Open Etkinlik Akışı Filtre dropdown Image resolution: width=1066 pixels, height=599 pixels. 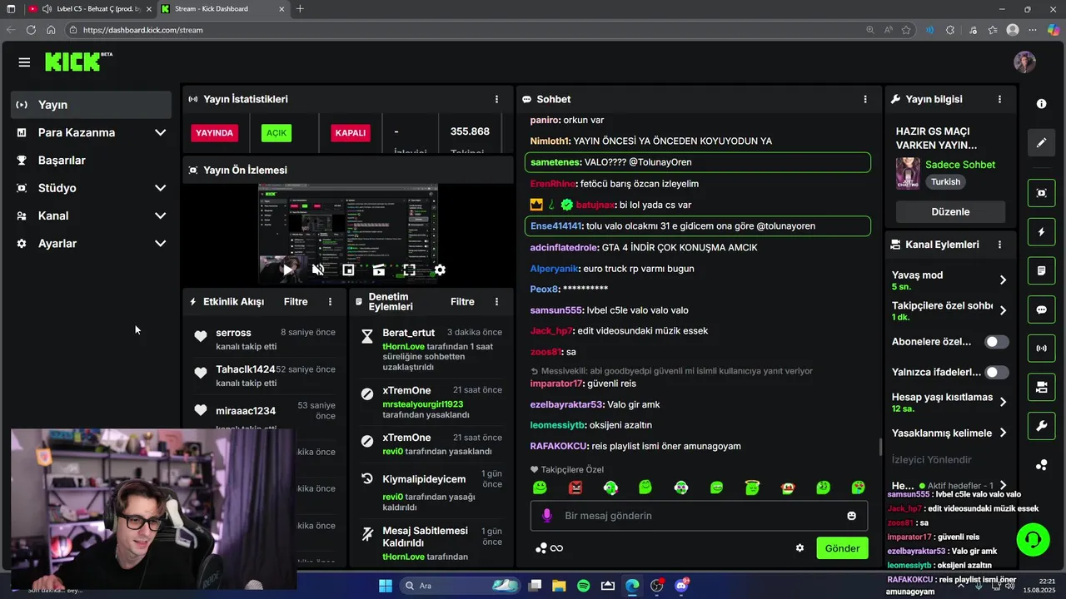click(x=296, y=302)
